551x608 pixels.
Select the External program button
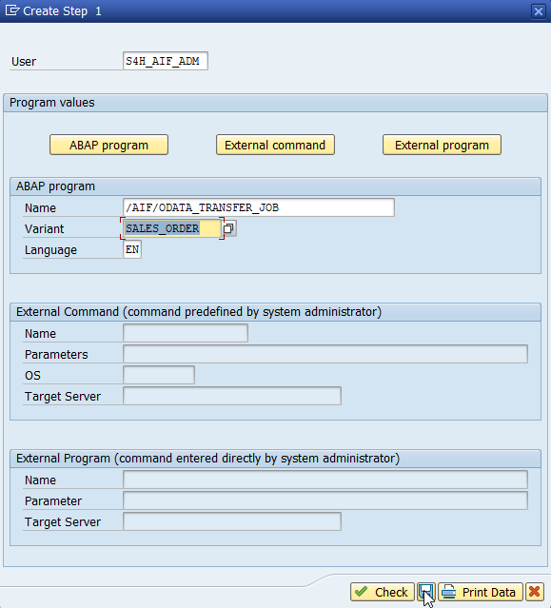443,145
